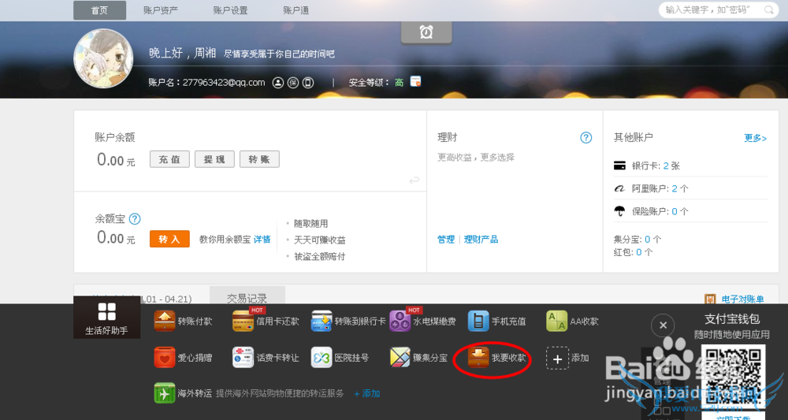
Task: Open the 管理 link under 理财
Action: pos(446,240)
